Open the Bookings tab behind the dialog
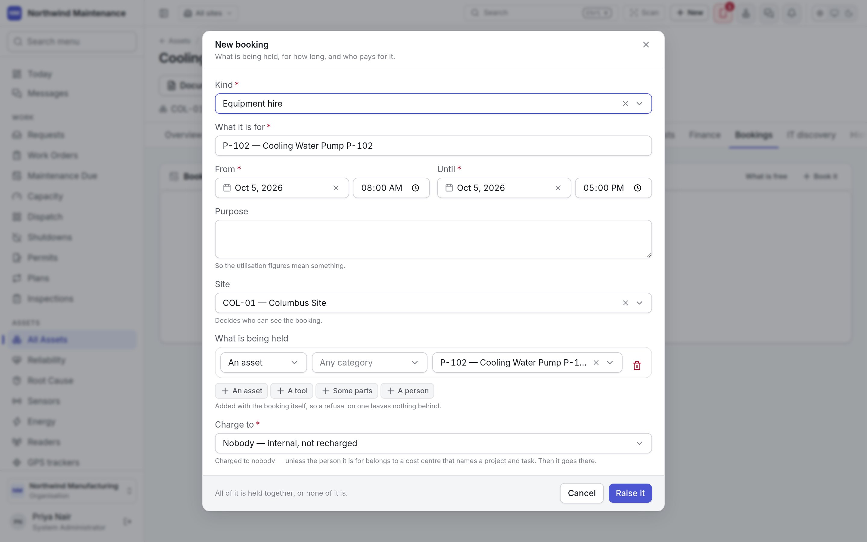 (754, 135)
